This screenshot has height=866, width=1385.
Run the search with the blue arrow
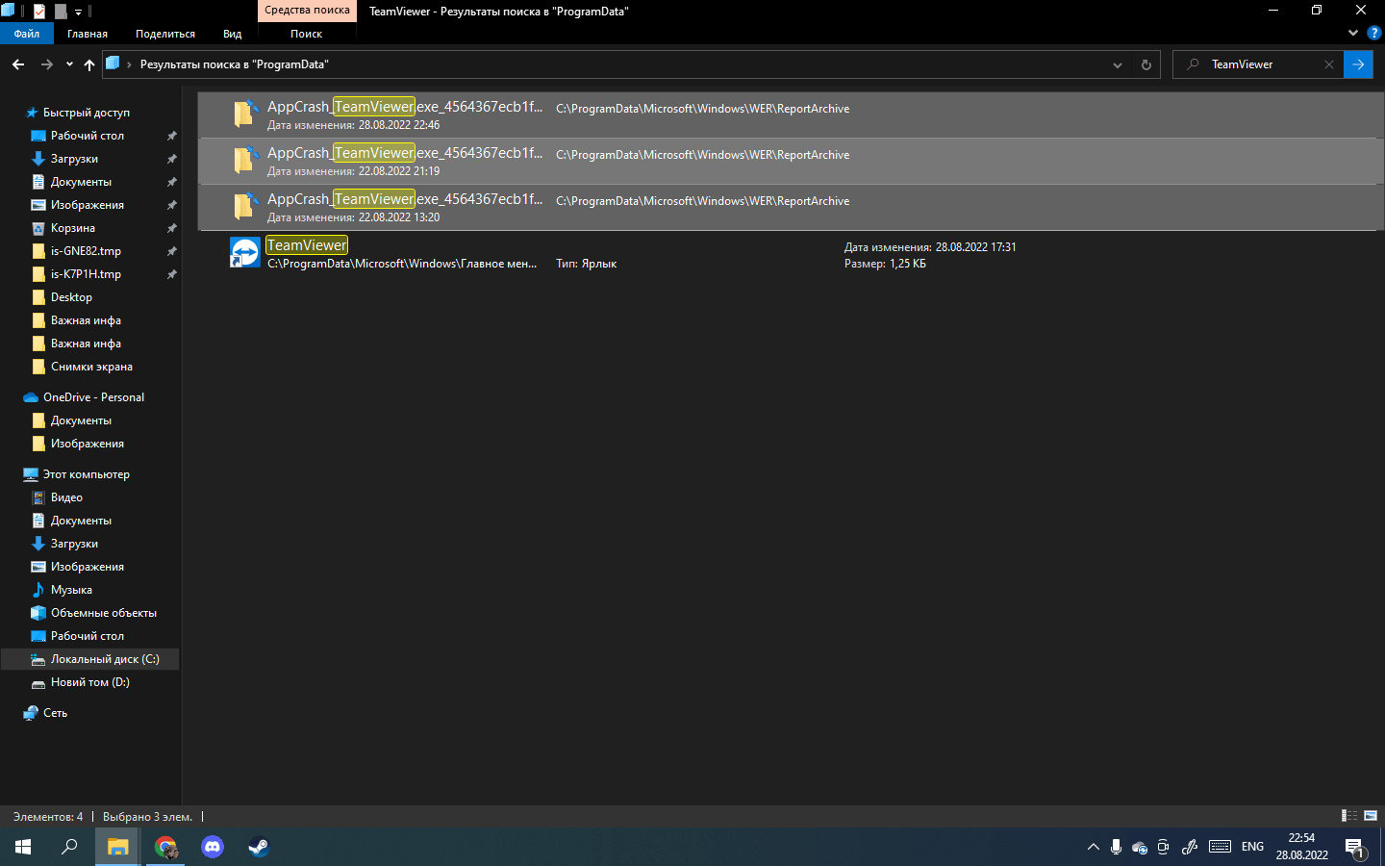pos(1358,64)
